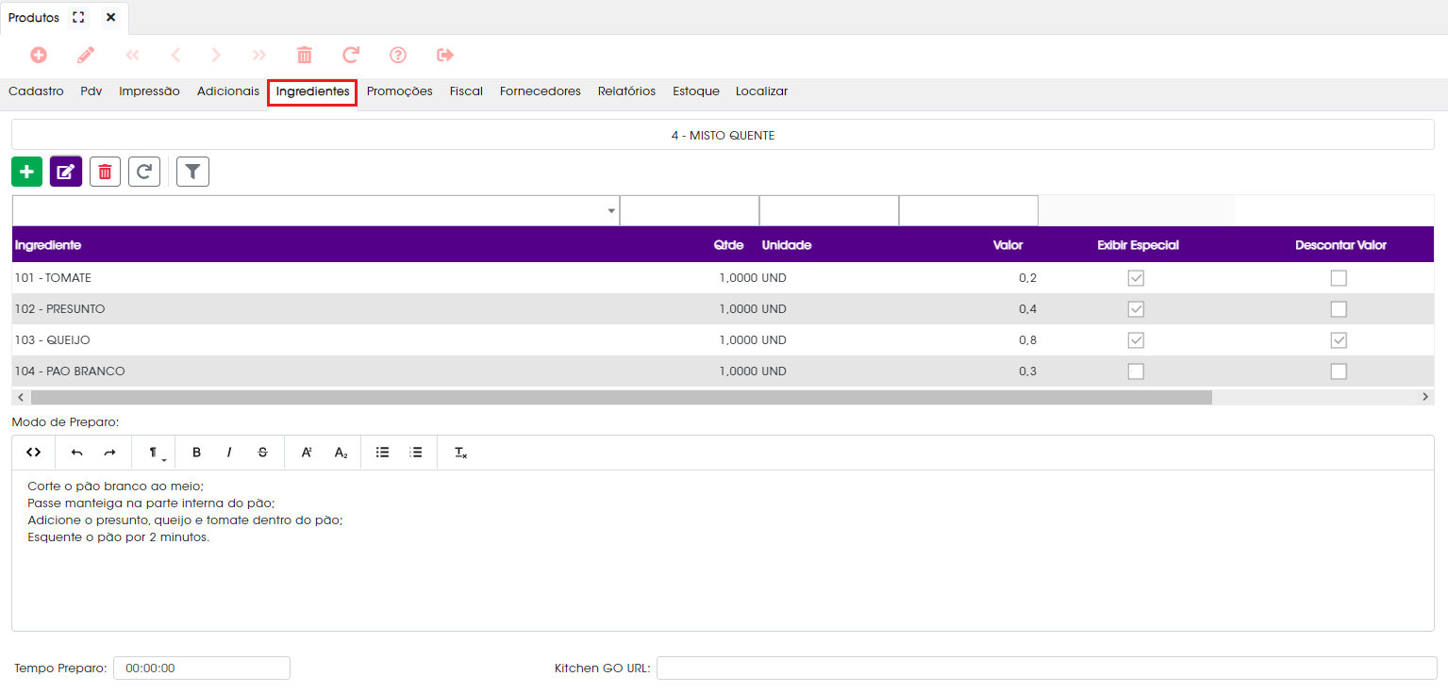
Task: Click the pencil edit product icon
Action: click(x=86, y=56)
